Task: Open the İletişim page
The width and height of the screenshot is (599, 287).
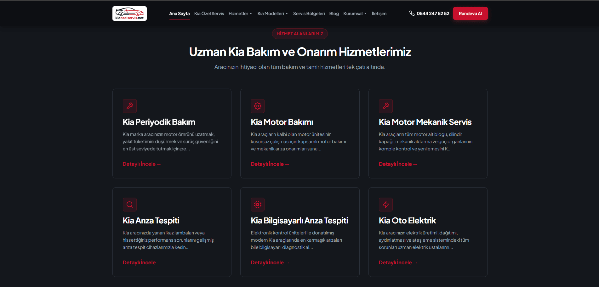Action: coord(379,14)
